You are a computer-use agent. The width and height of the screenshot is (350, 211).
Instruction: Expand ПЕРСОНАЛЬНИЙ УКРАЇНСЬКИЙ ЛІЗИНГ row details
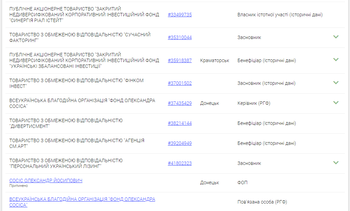(336, 162)
